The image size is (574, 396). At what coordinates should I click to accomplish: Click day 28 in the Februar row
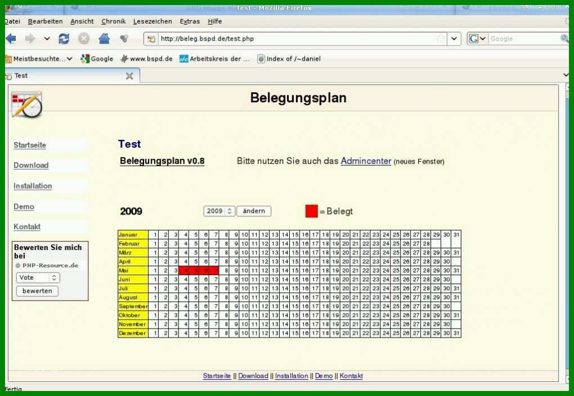click(426, 244)
